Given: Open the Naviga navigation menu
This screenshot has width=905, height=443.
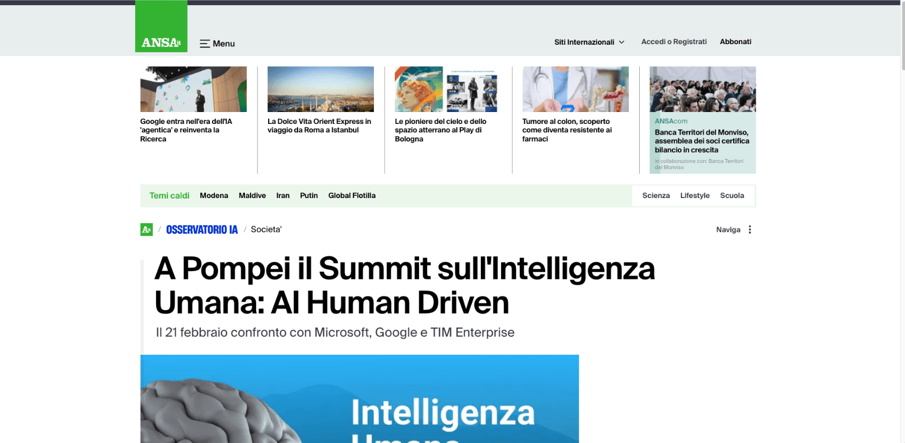Looking at the screenshot, I should click(x=728, y=230).
